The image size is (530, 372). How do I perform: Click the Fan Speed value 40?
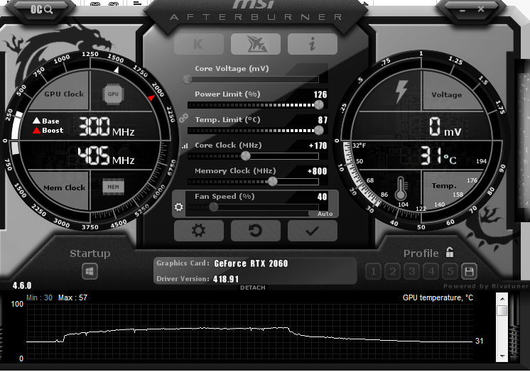(322, 197)
